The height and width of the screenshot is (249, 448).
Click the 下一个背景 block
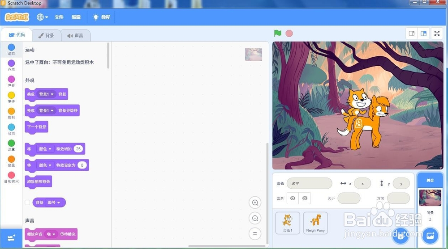37,127
